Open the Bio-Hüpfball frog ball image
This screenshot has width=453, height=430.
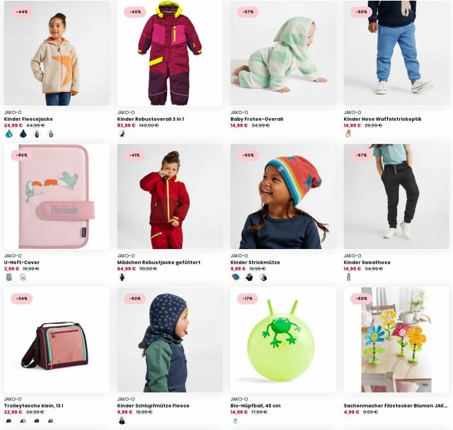coord(283,340)
